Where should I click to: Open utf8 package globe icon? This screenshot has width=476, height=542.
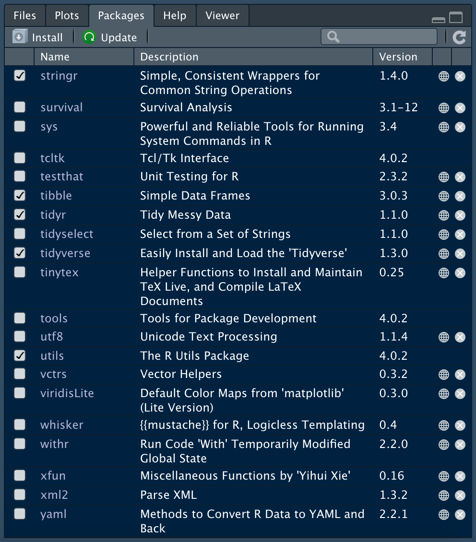(443, 337)
